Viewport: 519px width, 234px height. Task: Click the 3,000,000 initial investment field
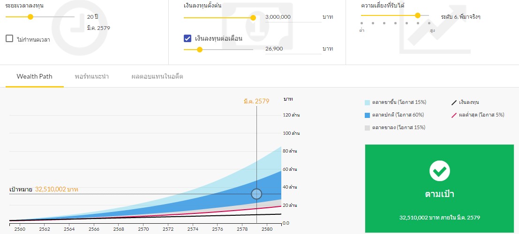pyautogui.click(x=293, y=17)
